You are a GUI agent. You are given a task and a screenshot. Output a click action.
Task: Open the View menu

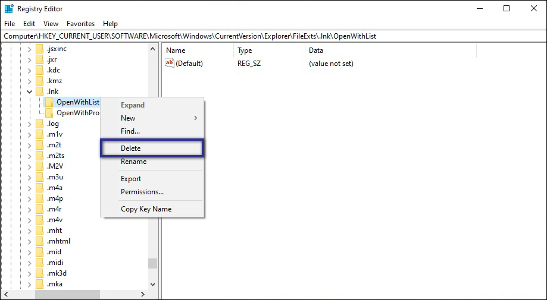point(51,24)
